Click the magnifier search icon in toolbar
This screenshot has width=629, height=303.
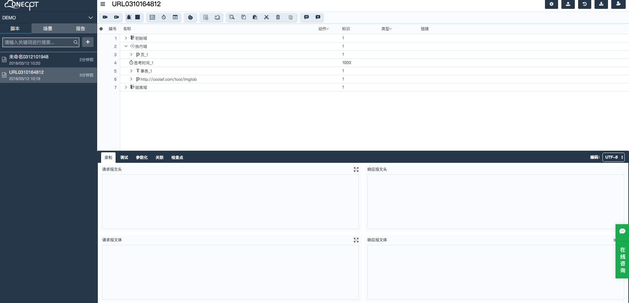232,17
